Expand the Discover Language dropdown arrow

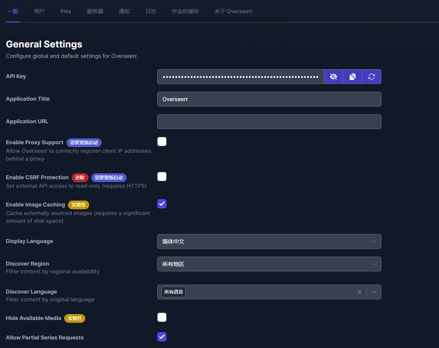click(x=374, y=292)
